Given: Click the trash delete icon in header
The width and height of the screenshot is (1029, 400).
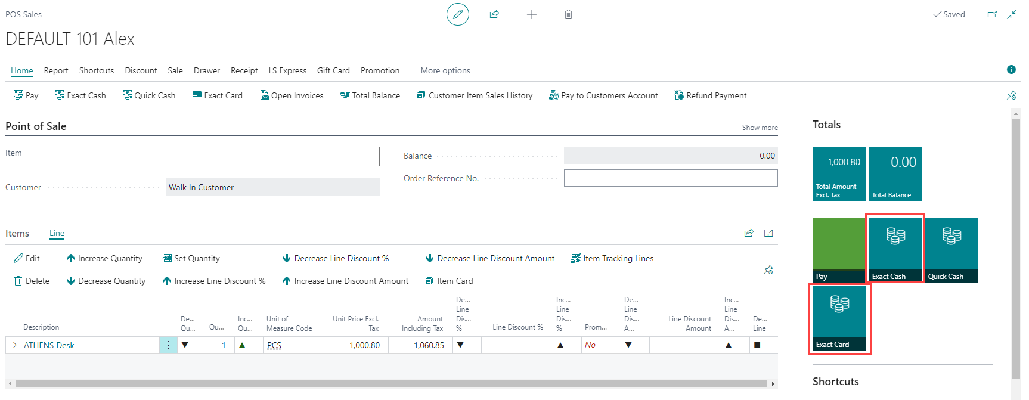Looking at the screenshot, I should pyautogui.click(x=568, y=14).
